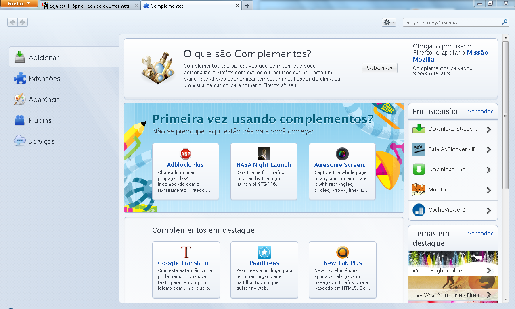This screenshot has width=515, height=309.
Task: Go back with the left arrow button
Action: [13, 22]
